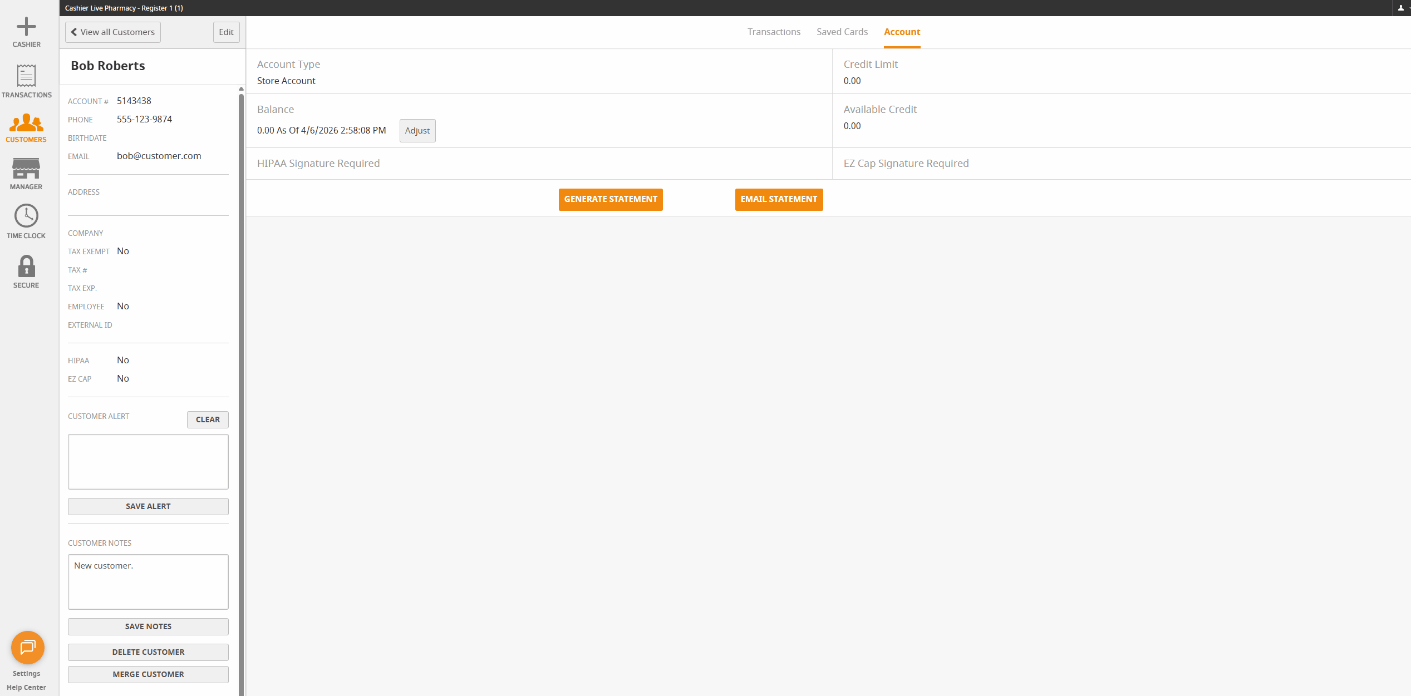This screenshot has height=696, width=1411.
Task: Click the Adjust balance button
Action: (x=417, y=131)
